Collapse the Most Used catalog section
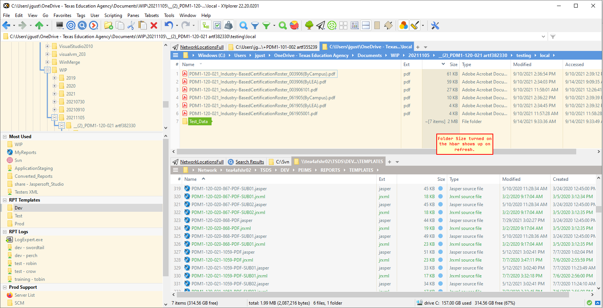The width and height of the screenshot is (603, 308). pos(5,137)
